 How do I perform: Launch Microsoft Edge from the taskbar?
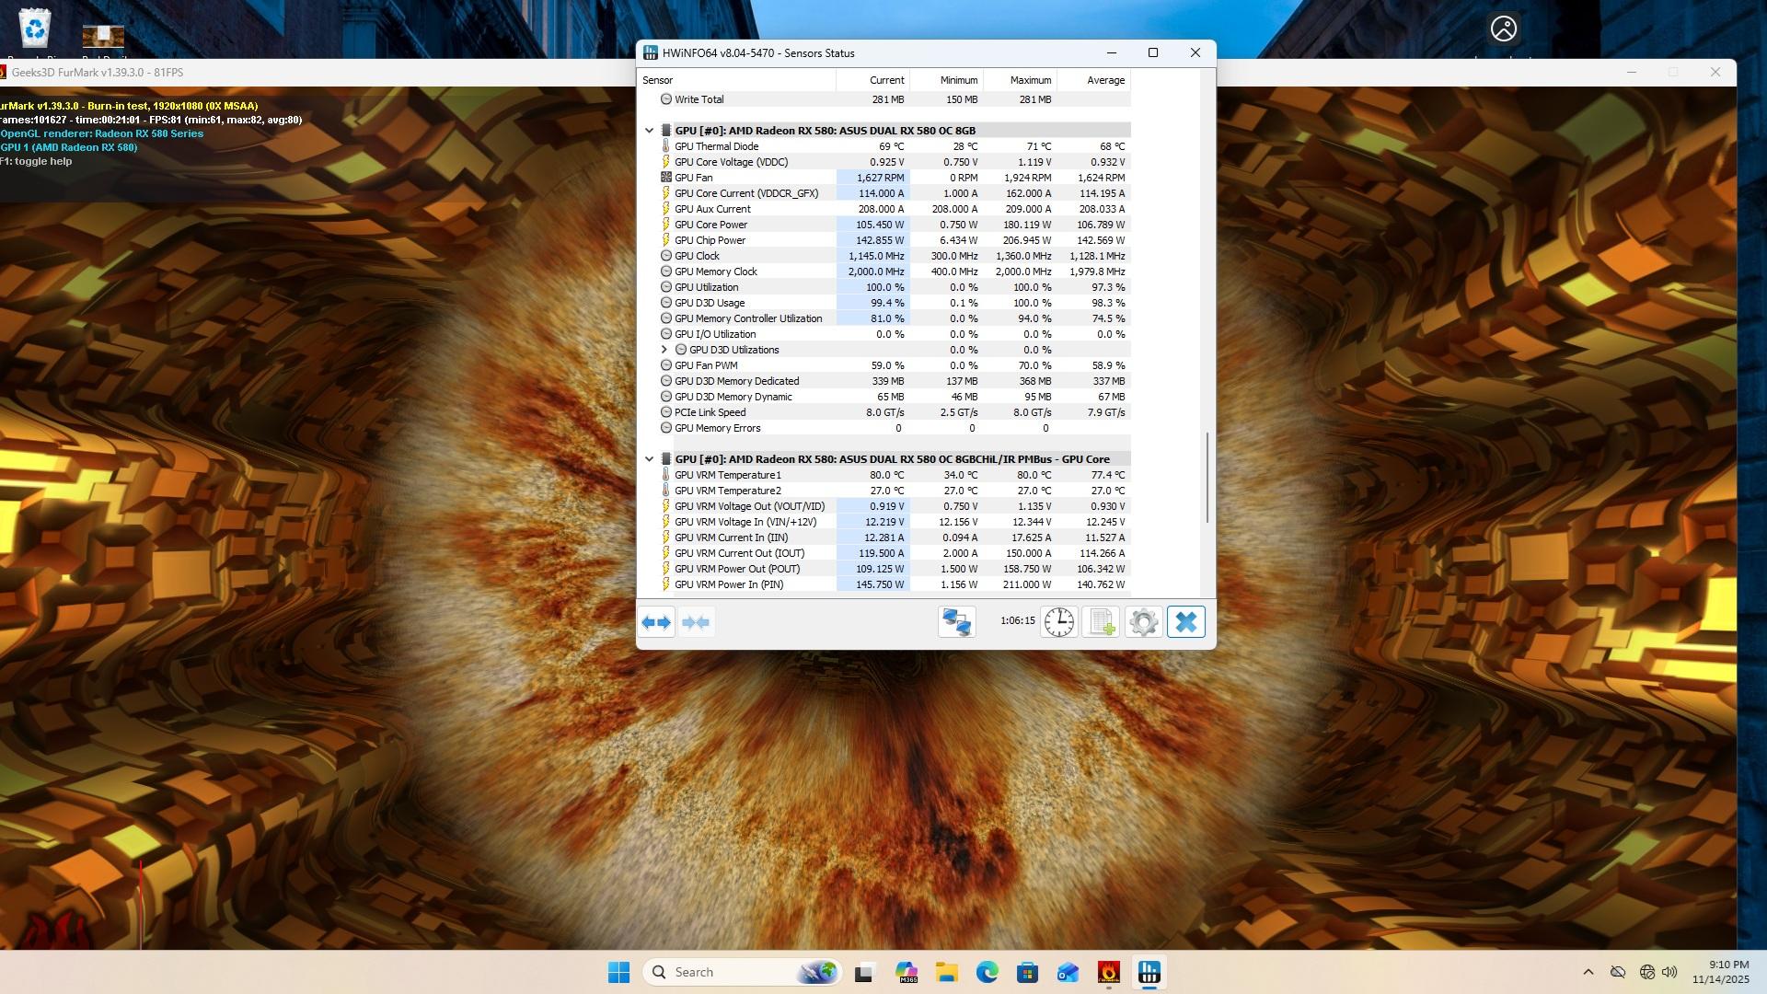987,972
